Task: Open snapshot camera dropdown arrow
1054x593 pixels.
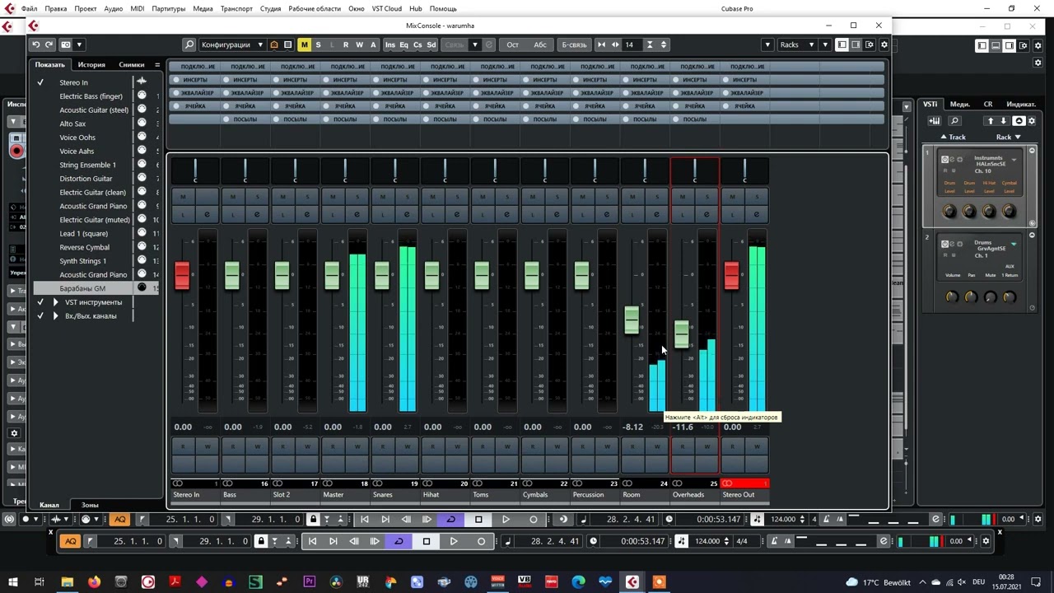Action: click(x=79, y=44)
